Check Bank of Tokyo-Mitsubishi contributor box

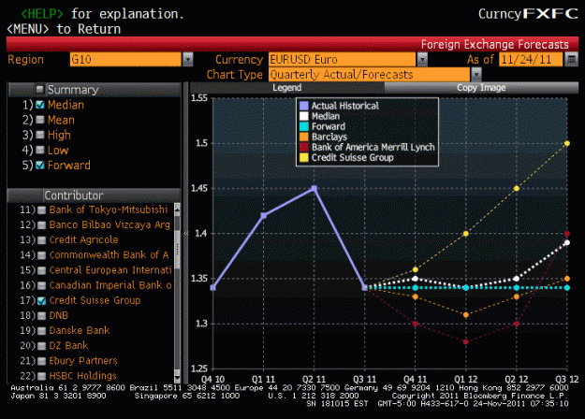point(42,209)
